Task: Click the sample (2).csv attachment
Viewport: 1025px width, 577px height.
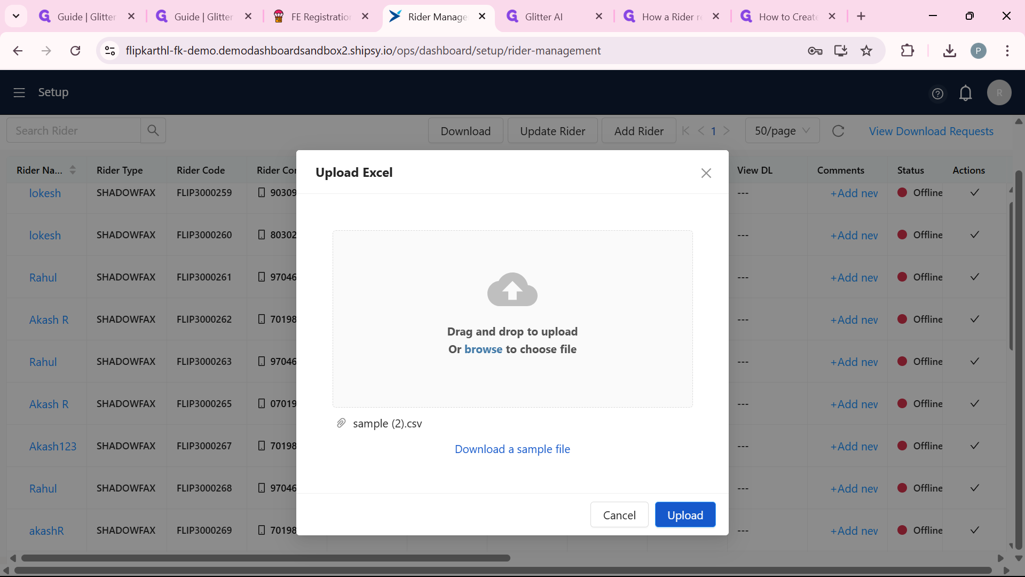Action: pos(387,424)
